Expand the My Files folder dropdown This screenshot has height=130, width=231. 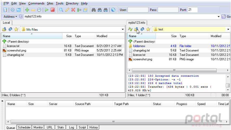click(x=123, y=29)
